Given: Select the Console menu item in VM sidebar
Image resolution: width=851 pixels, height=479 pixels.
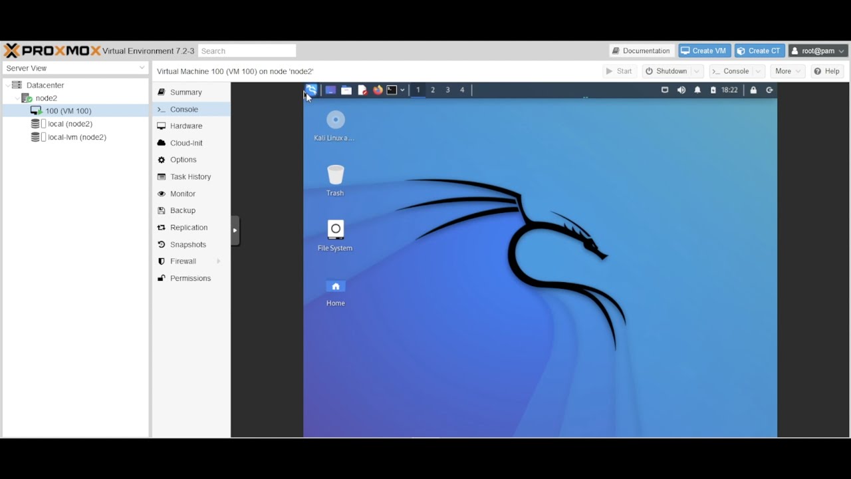Looking at the screenshot, I should (191, 109).
